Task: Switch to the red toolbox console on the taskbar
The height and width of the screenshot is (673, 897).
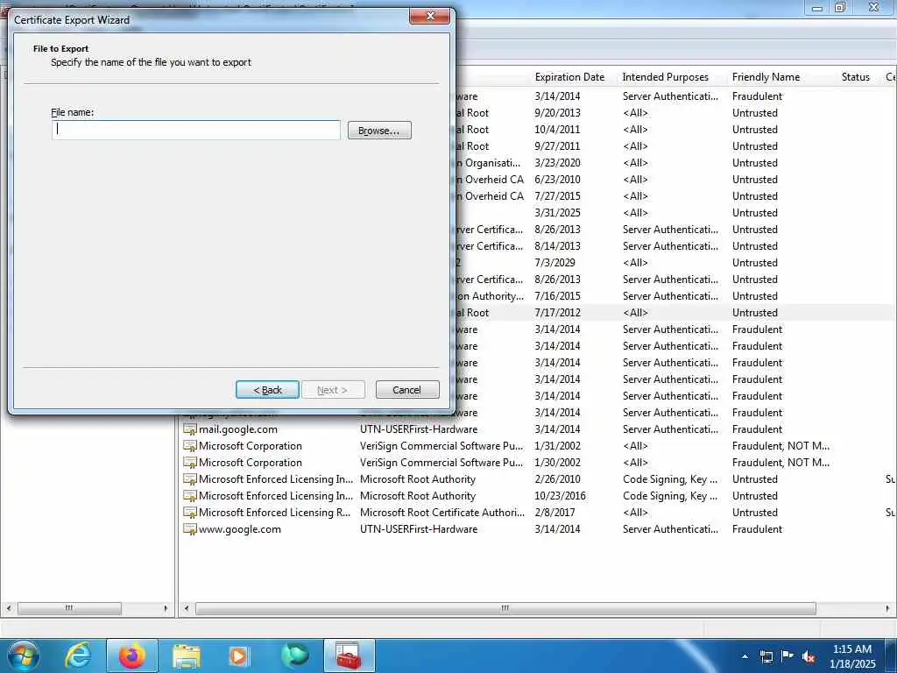Action: (349, 655)
